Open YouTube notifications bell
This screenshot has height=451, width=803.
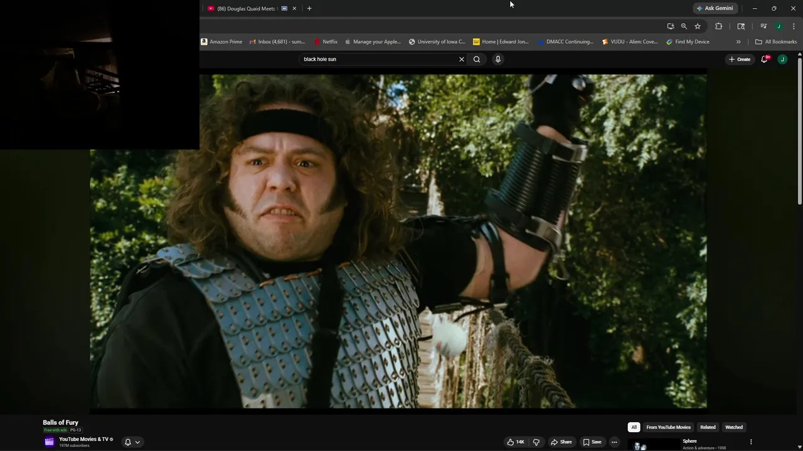764,60
